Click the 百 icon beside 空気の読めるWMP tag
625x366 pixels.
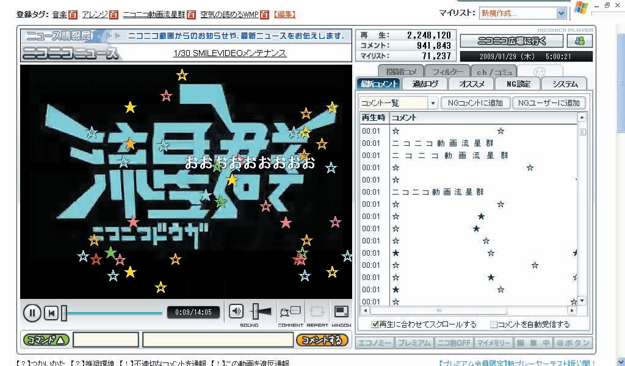coord(265,15)
